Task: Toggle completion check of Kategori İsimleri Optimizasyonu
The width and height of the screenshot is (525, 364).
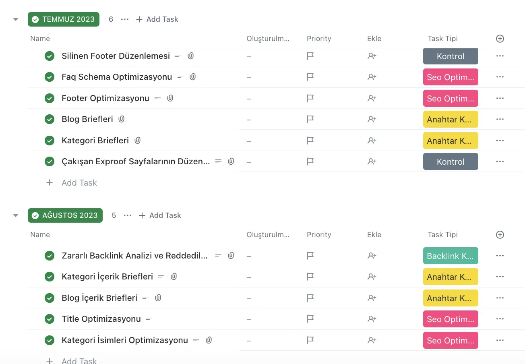Action: pos(50,340)
